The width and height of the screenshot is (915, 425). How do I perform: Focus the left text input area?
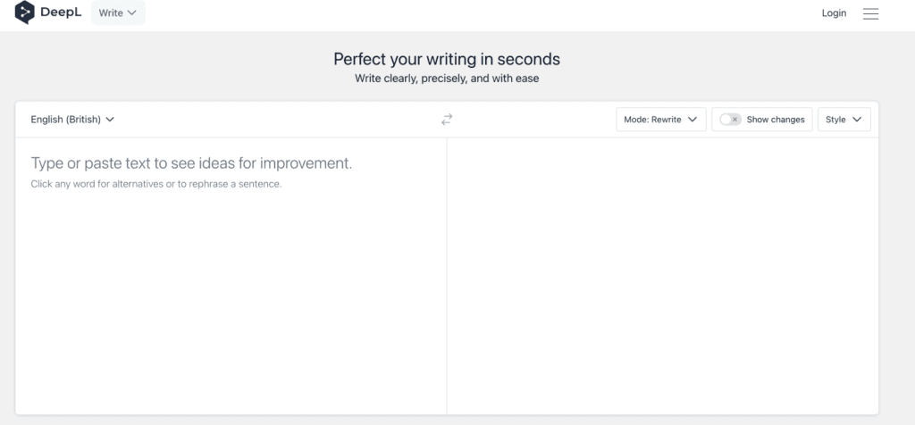click(x=231, y=276)
